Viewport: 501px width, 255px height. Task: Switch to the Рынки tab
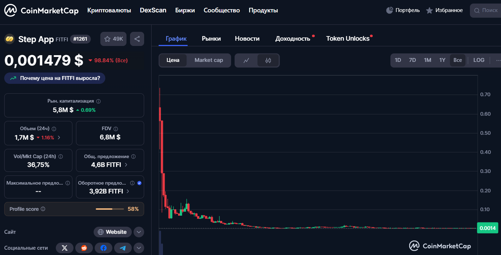pos(211,39)
